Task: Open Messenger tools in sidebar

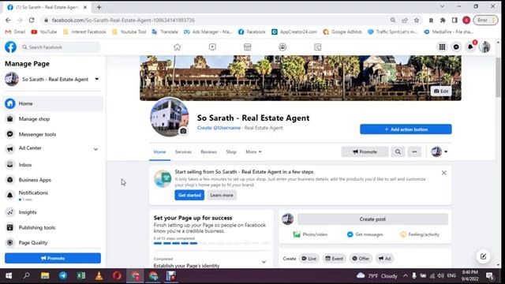Action: click(53, 134)
